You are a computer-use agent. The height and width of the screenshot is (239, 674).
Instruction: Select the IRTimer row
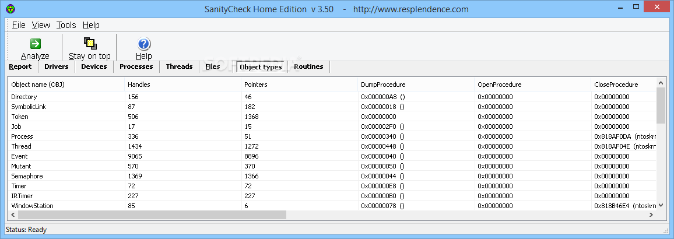(332, 196)
